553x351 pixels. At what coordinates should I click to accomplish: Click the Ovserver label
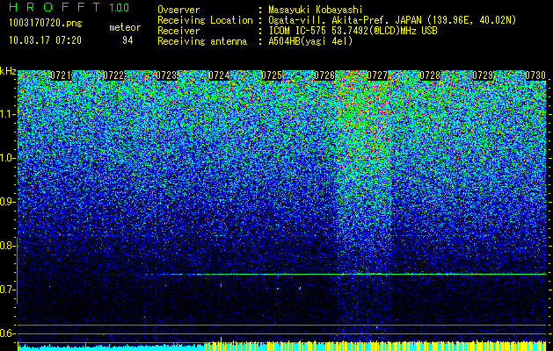178,10
